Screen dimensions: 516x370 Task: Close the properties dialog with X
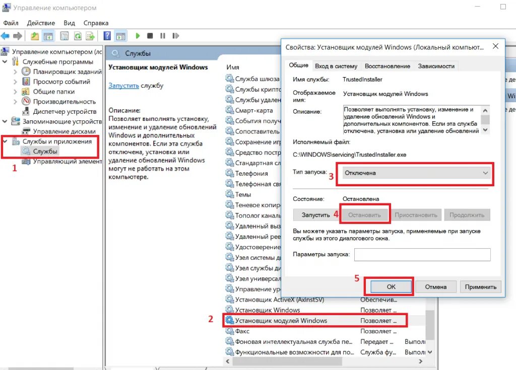pos(495,46)
